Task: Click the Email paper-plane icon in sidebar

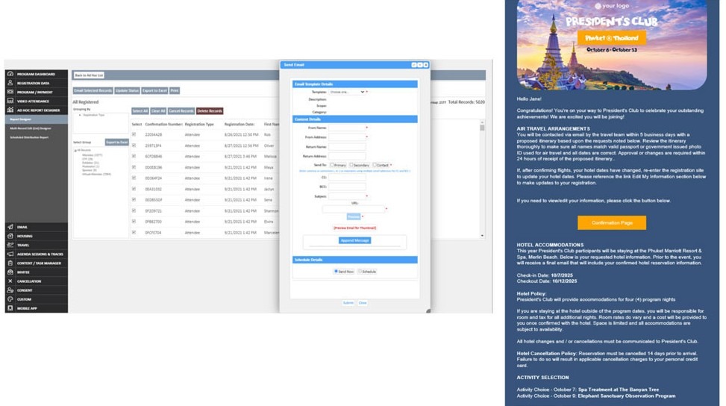Action: (x=10, y=226)
